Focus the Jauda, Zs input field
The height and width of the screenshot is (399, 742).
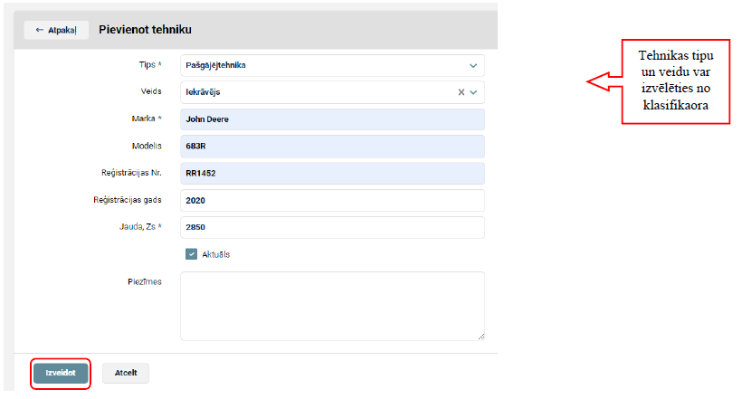point(332,227)
